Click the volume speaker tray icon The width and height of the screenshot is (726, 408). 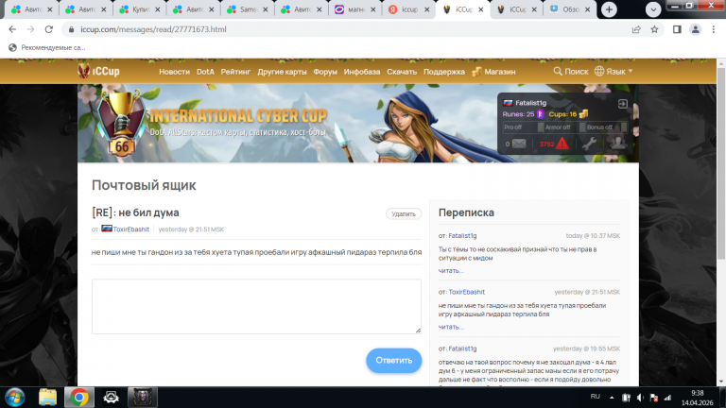(x=640, y=398)
